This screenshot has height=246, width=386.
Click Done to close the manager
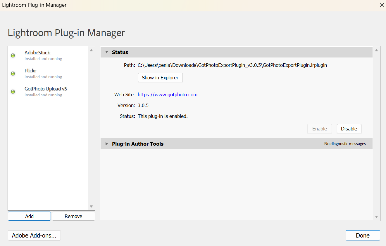[363, 235]
